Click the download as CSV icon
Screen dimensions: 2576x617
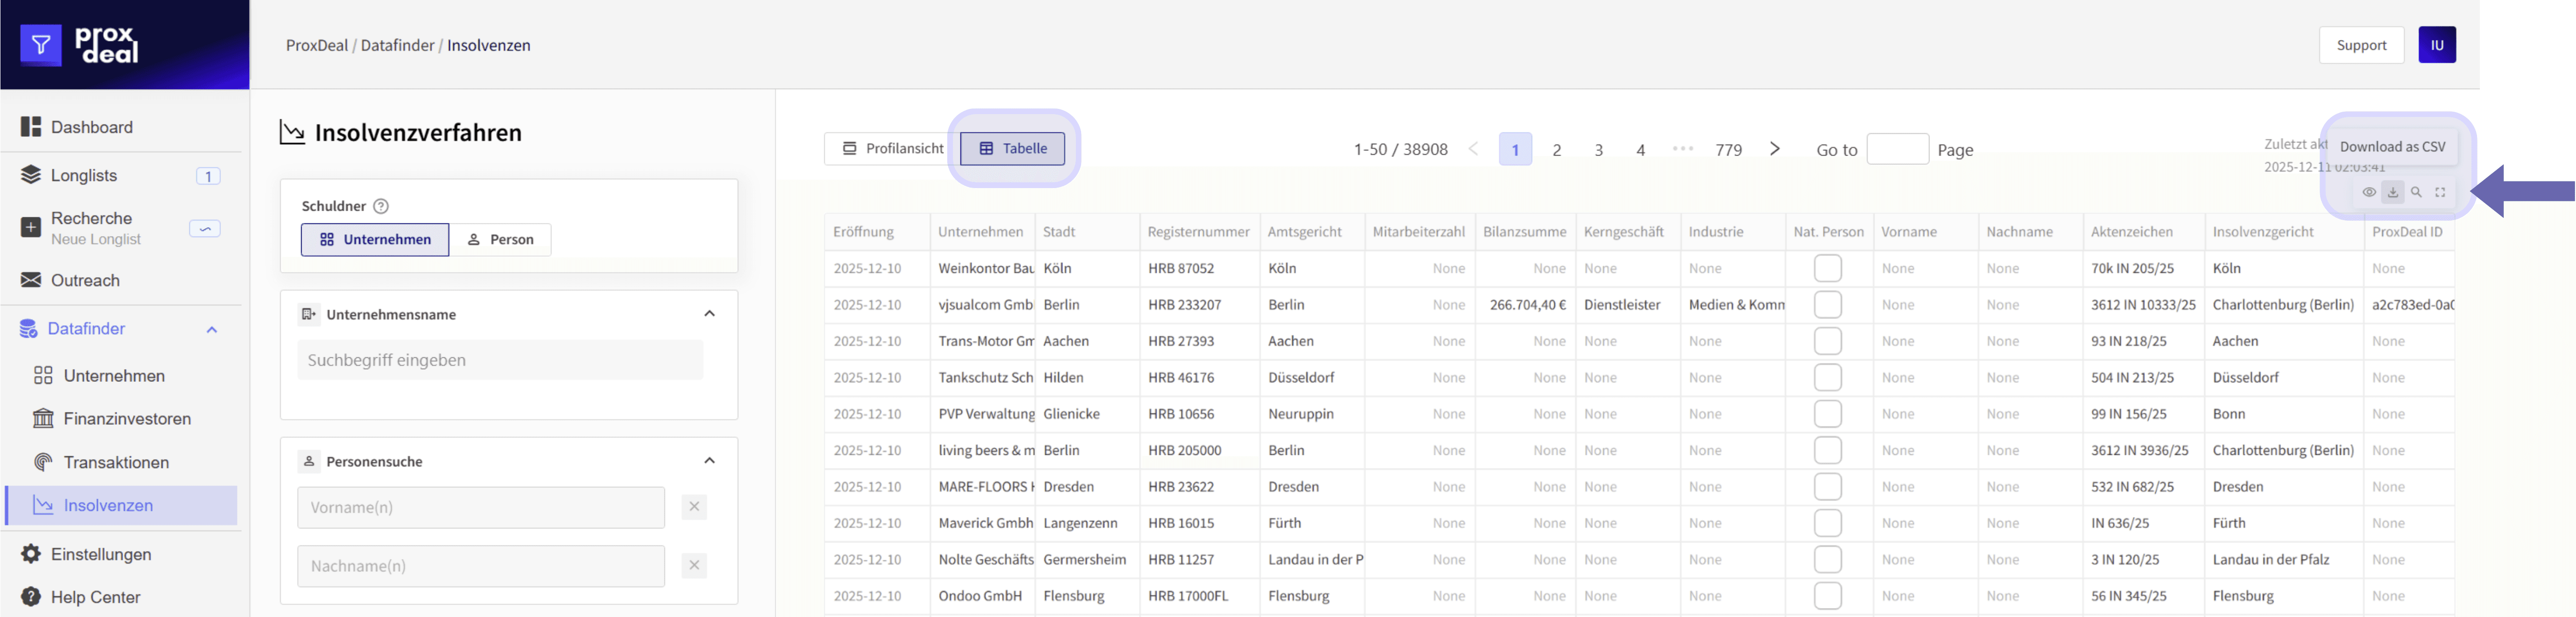pyautogui.click(x=2392, y=192)
